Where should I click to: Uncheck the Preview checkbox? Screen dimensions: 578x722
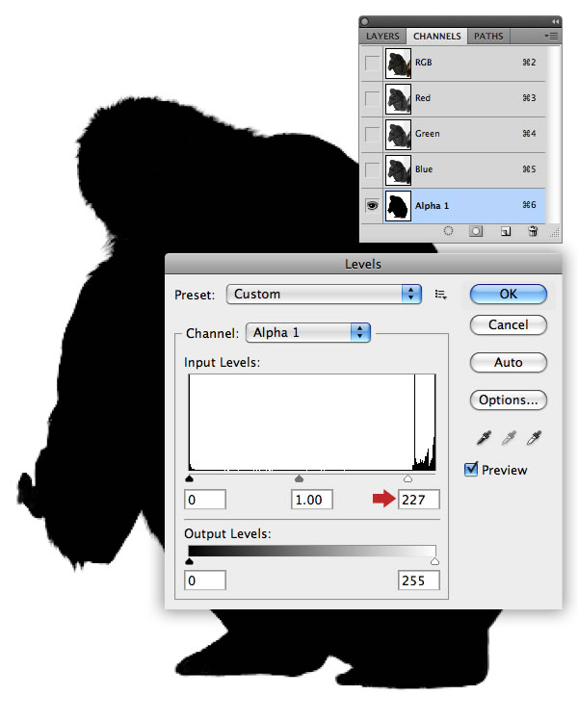471,469
